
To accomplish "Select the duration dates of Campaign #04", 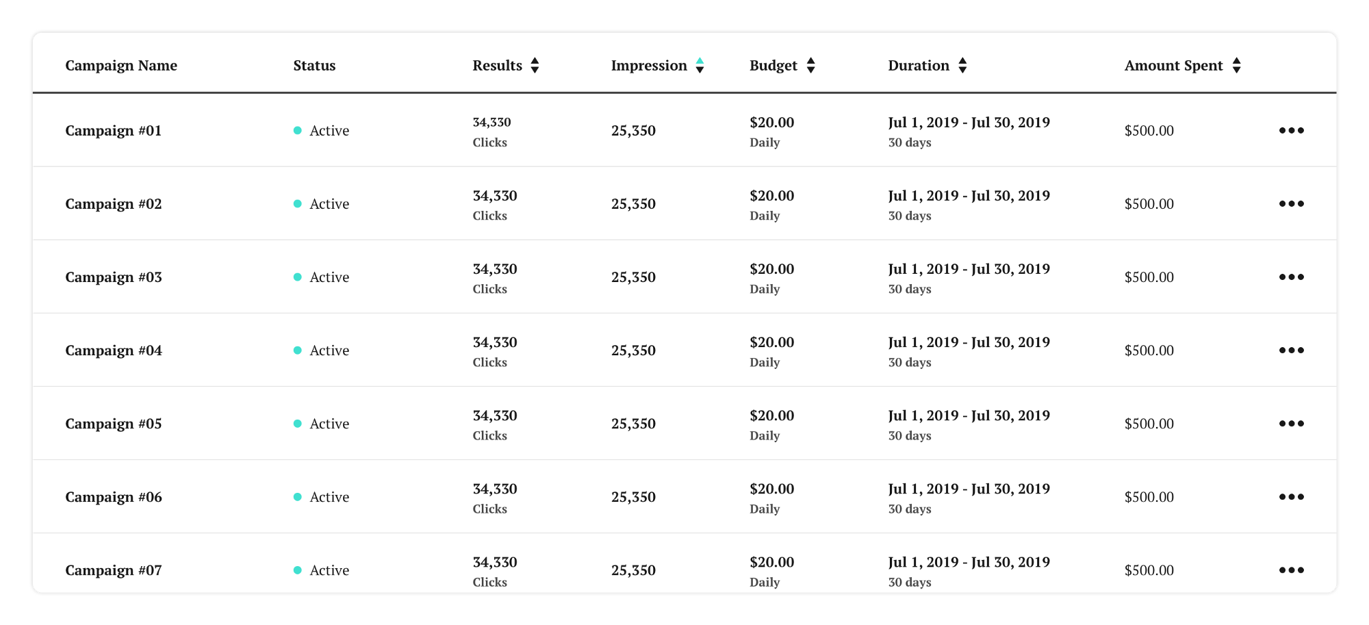I will (969, 342).
